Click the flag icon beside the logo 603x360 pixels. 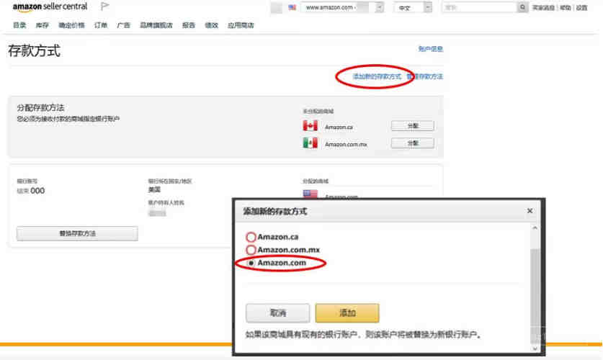(104, 6)
